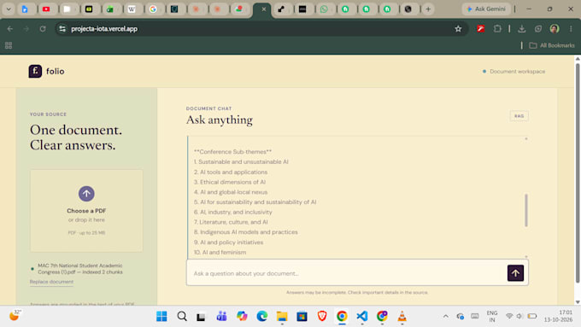The height and width of the screenshot is (327, 581).
Task: Click '1. Sustainable and unsustainable AI' line
Action: (241, 162)
